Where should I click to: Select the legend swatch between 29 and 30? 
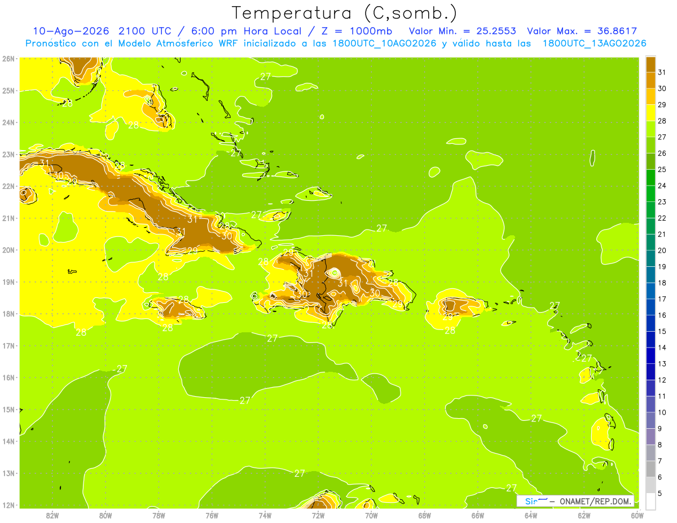point(650,96)
